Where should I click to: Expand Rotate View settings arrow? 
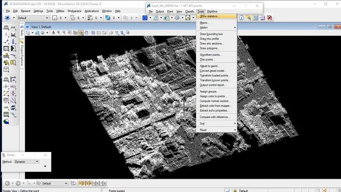[45, 166]
